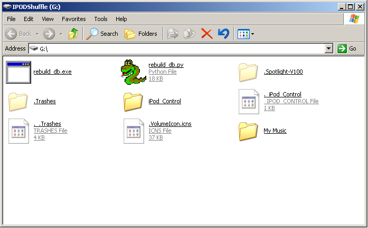
Task: Select the .Spotlight-V100 folder icon
Action: pos(248,72)
